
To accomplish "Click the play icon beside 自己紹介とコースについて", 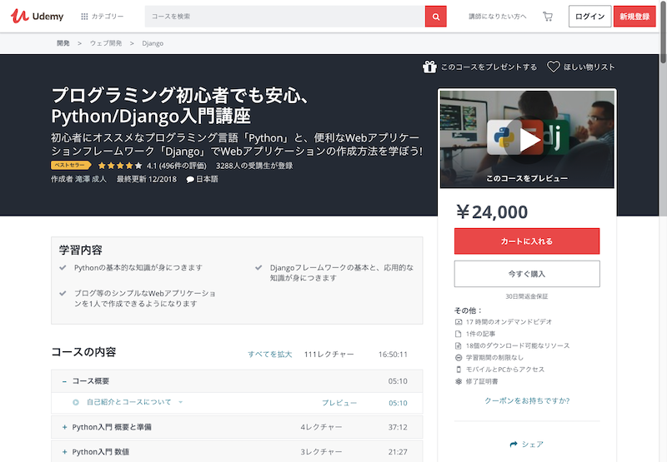I will [x=76, y=402].
